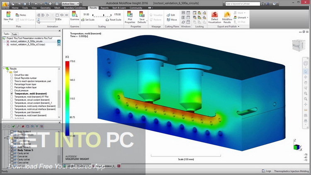Click the animation time slider handle
The width and height of the screenshot is (311, 175).
click(38, 19)
